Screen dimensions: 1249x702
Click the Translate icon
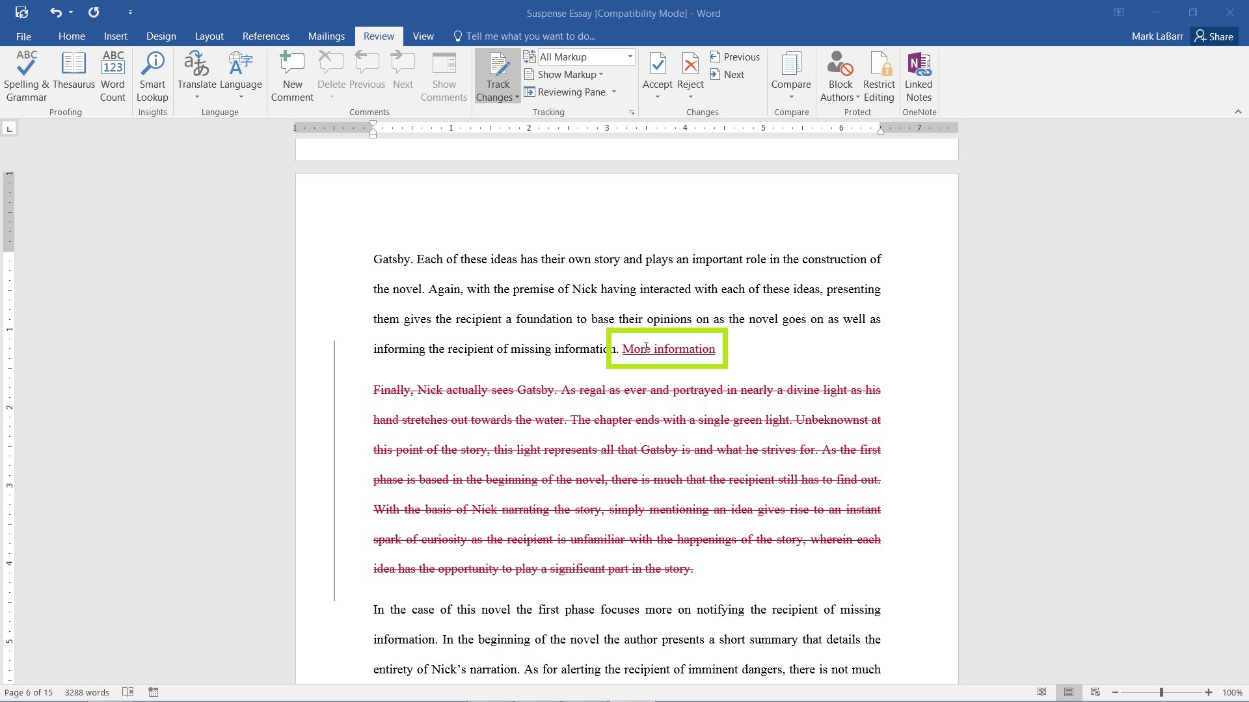196,65
